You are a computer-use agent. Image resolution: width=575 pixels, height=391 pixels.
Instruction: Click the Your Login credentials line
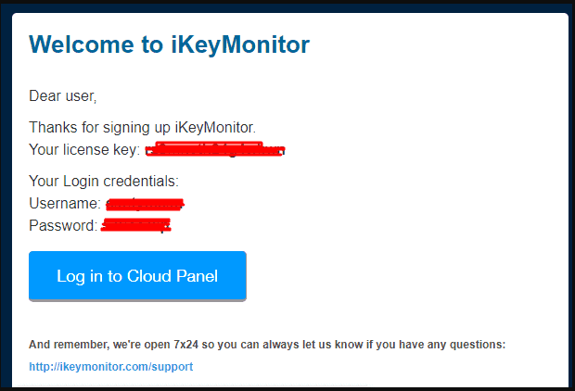click(104, 181)
